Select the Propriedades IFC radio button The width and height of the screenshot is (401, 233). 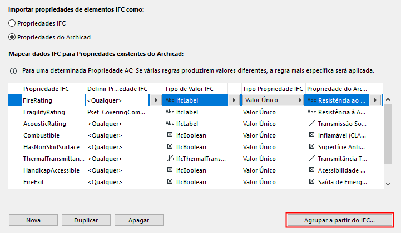(x=12, y=24)
